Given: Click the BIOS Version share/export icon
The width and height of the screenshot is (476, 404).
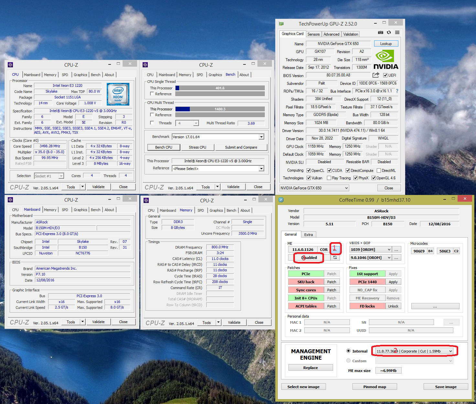Looking at the screenshot, I should pyautogui.click(x=376, y=75).
